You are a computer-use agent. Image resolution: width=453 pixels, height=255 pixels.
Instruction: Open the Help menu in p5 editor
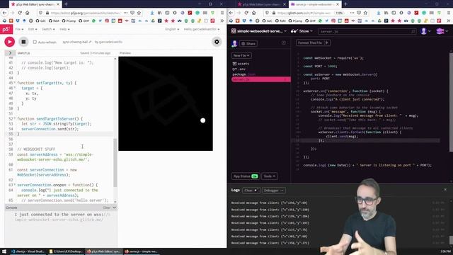(x=64, y=29)
